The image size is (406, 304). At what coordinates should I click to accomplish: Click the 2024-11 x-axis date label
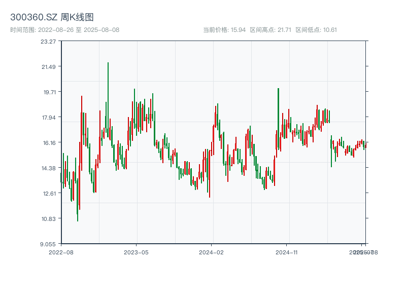(286, 252)
